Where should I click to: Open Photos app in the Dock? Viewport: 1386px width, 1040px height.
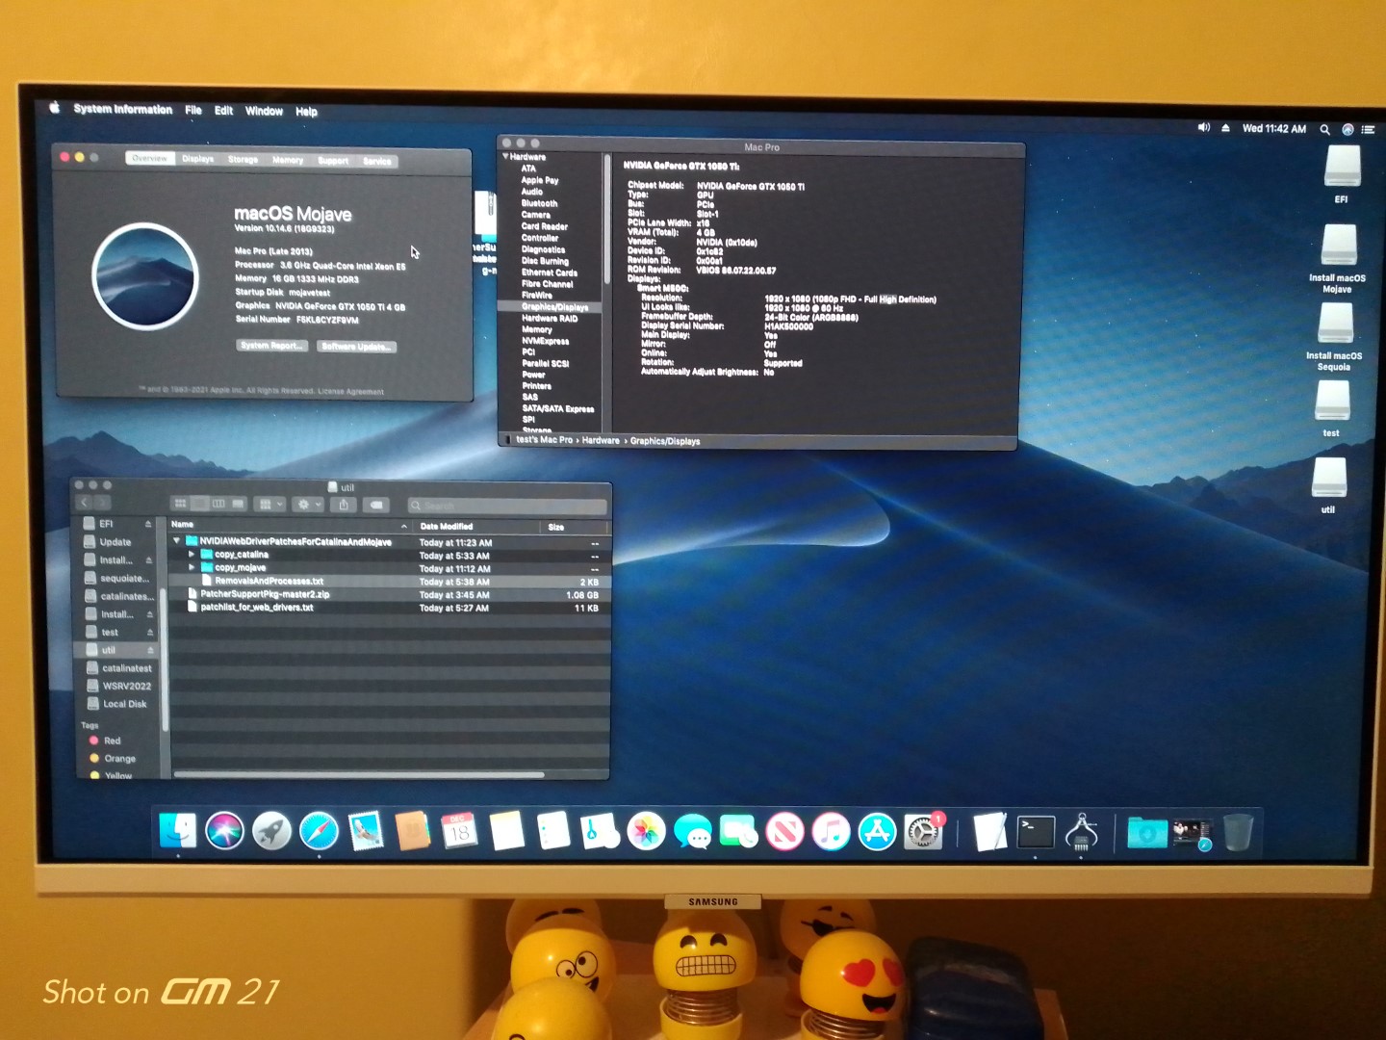coord(646,831)
